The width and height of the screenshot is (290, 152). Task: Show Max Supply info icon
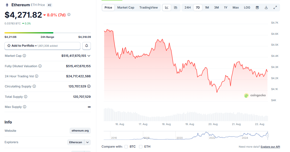pyautogui.click(x=24, y=107)
